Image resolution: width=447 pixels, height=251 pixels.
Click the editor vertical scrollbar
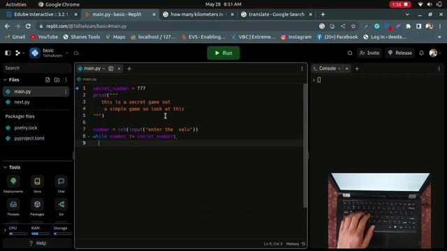tap(305, 146)
